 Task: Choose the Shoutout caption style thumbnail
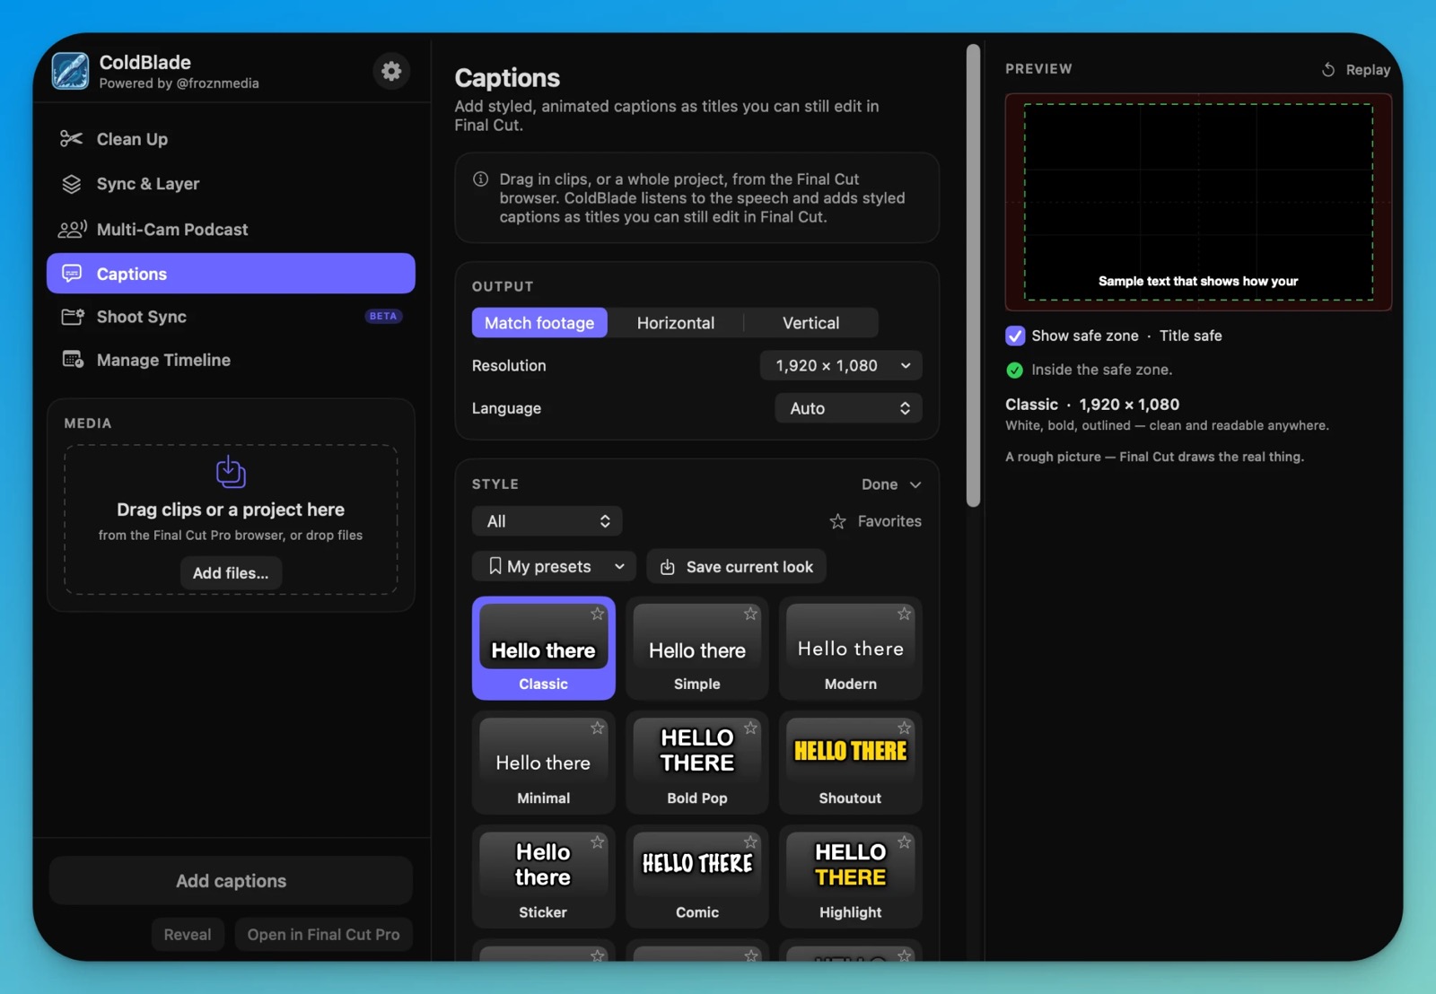click(850, 763)
